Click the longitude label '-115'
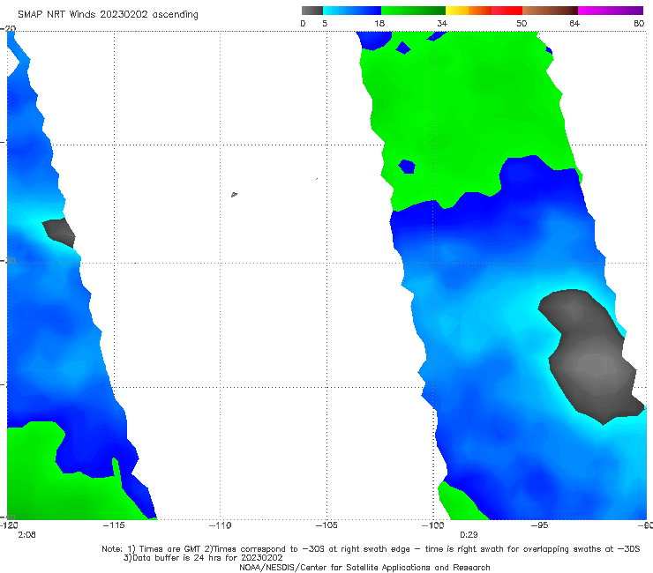 (x=114, y=525)
